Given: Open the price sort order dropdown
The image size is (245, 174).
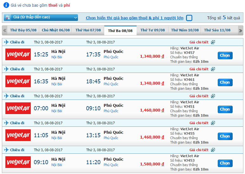Looking at the screenshot, I should tap(41, 17).
